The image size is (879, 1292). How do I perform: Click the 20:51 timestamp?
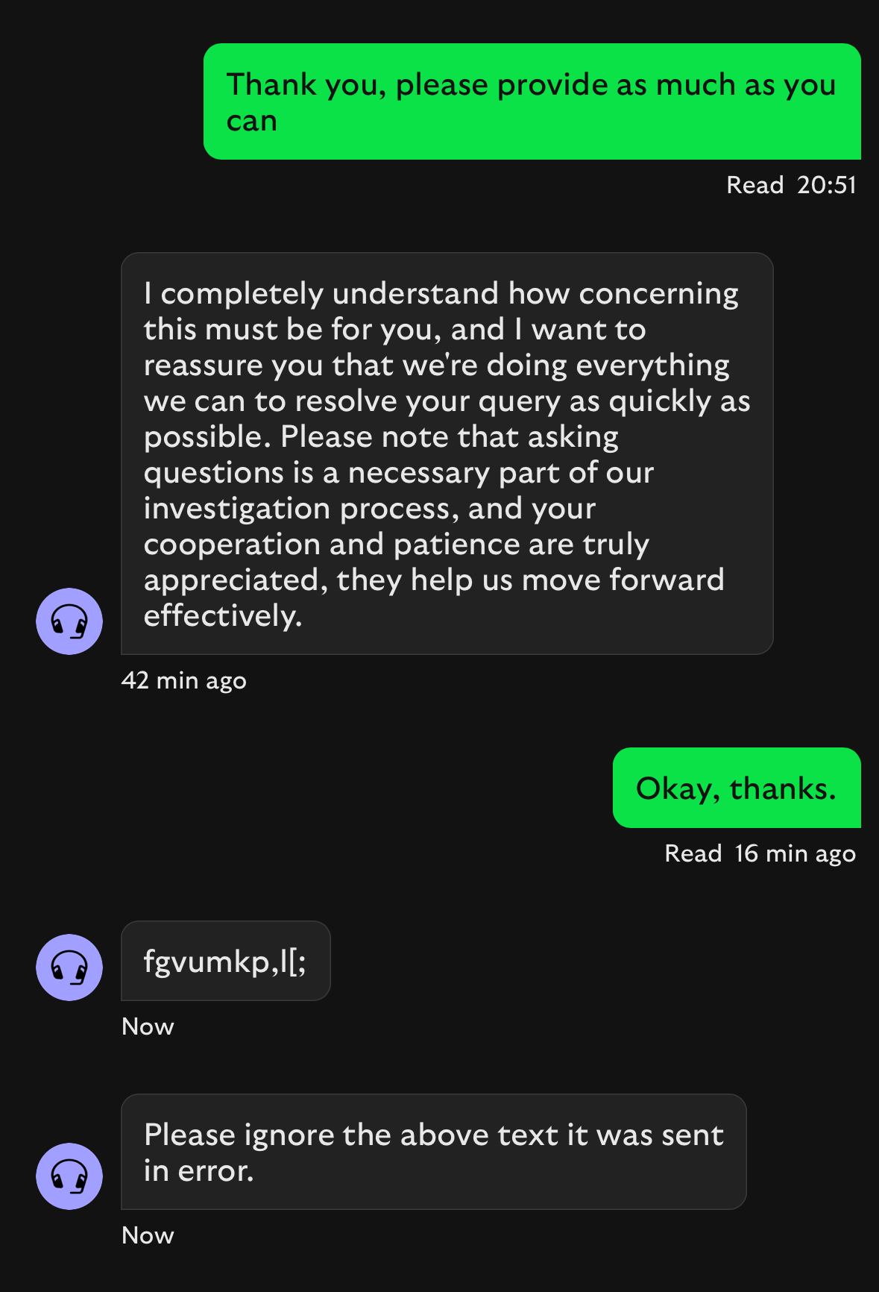tap(827, 185)
